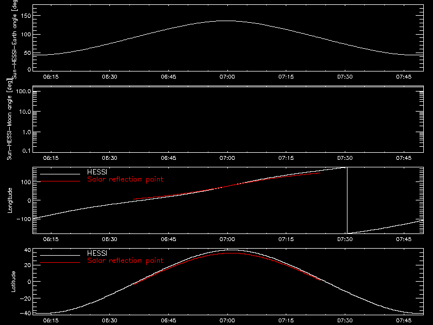Click the 'Sun-HESSI-Earth angle [deg]' axis title
433x325 pixels.
(x=15, y=39)
